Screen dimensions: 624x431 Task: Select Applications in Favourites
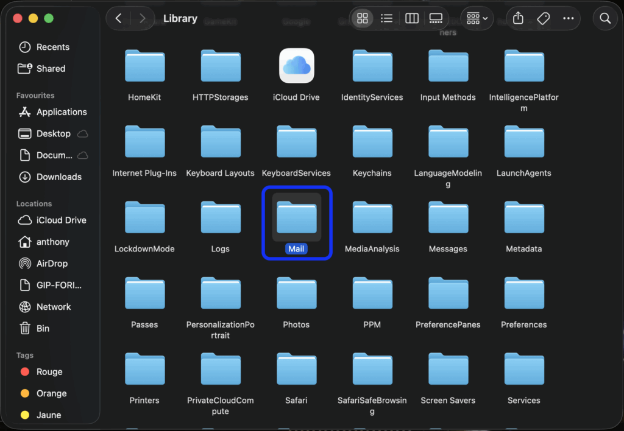click(x=61, y=112)
